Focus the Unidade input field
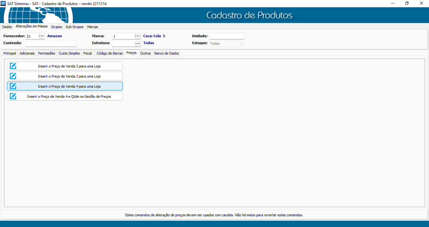This screenshot has height=227, width=429. [226, 36]
